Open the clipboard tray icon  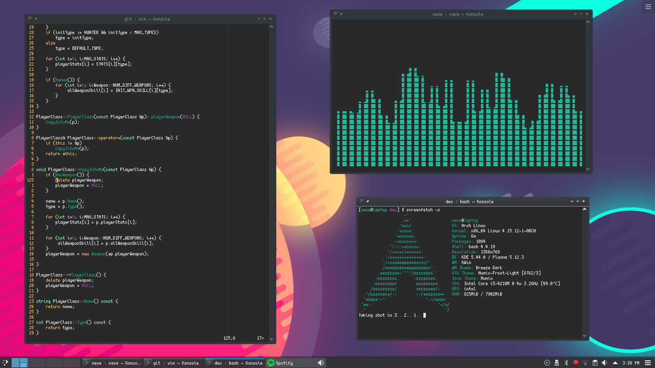[x=595, y=363]
